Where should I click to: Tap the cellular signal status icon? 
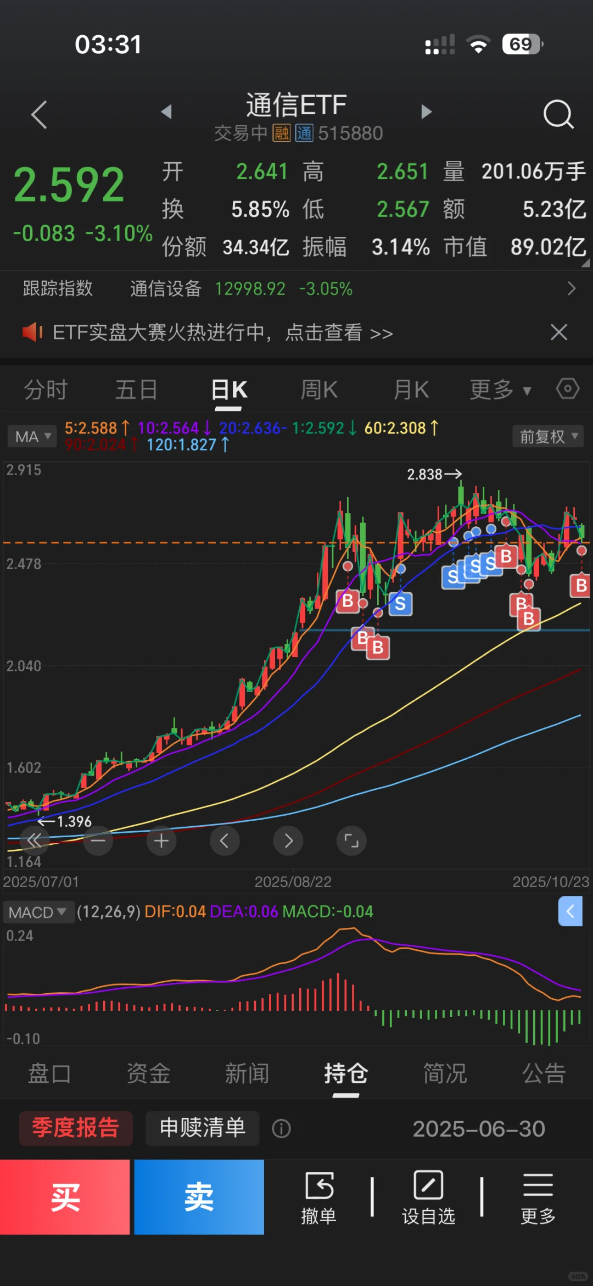coord(440,44)
